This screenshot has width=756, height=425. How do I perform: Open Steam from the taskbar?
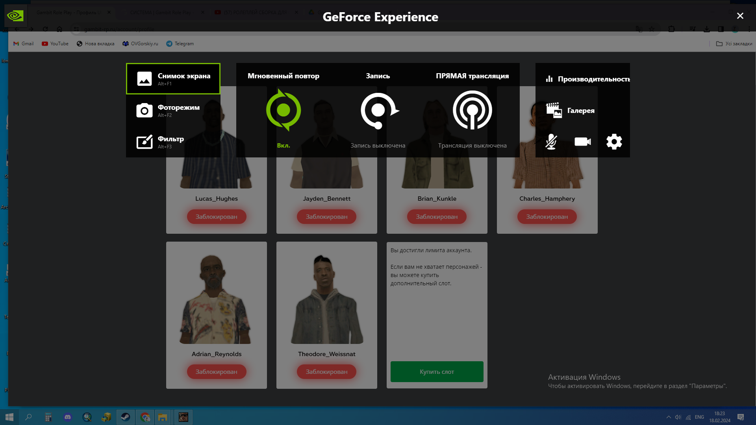126,417
